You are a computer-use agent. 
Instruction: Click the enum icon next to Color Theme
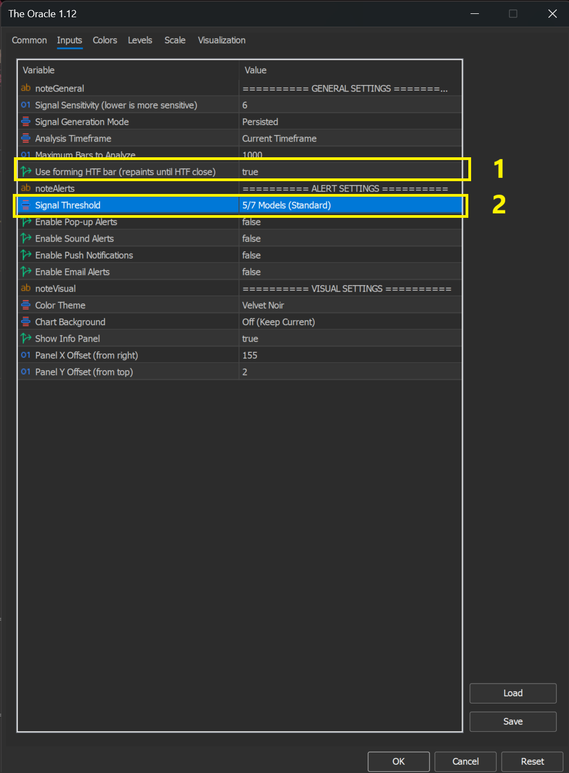click(26, 305)
